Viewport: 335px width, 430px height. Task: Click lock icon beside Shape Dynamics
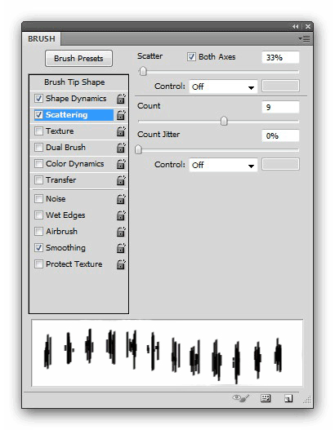[x=121, y=99]
